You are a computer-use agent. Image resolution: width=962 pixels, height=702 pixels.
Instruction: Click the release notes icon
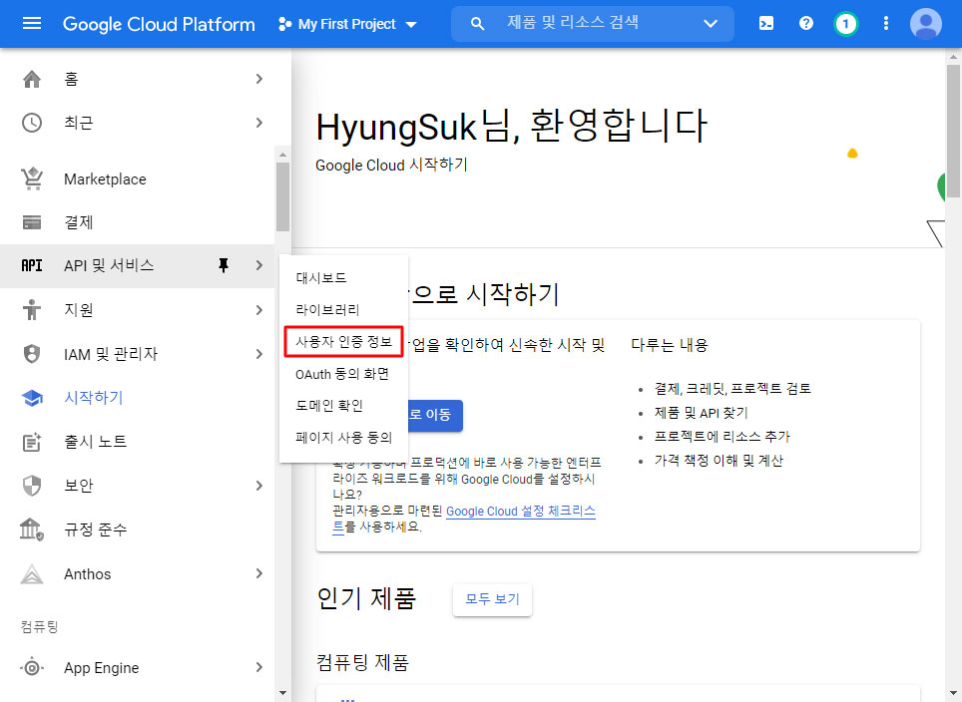point(32,442)
